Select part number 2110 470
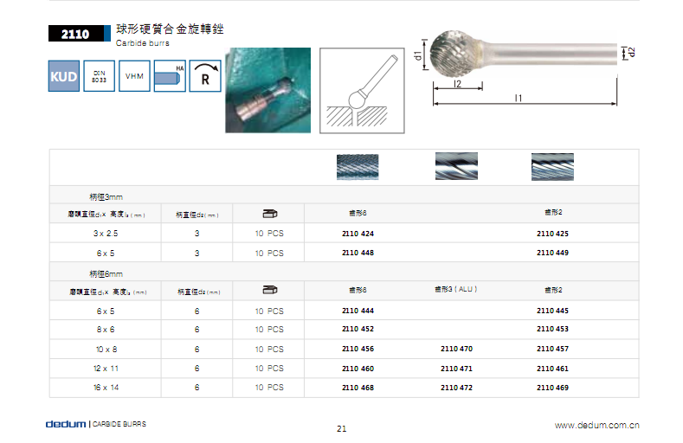Image resolution: width=683 pixels, height=443 pixels. point(456,349)
